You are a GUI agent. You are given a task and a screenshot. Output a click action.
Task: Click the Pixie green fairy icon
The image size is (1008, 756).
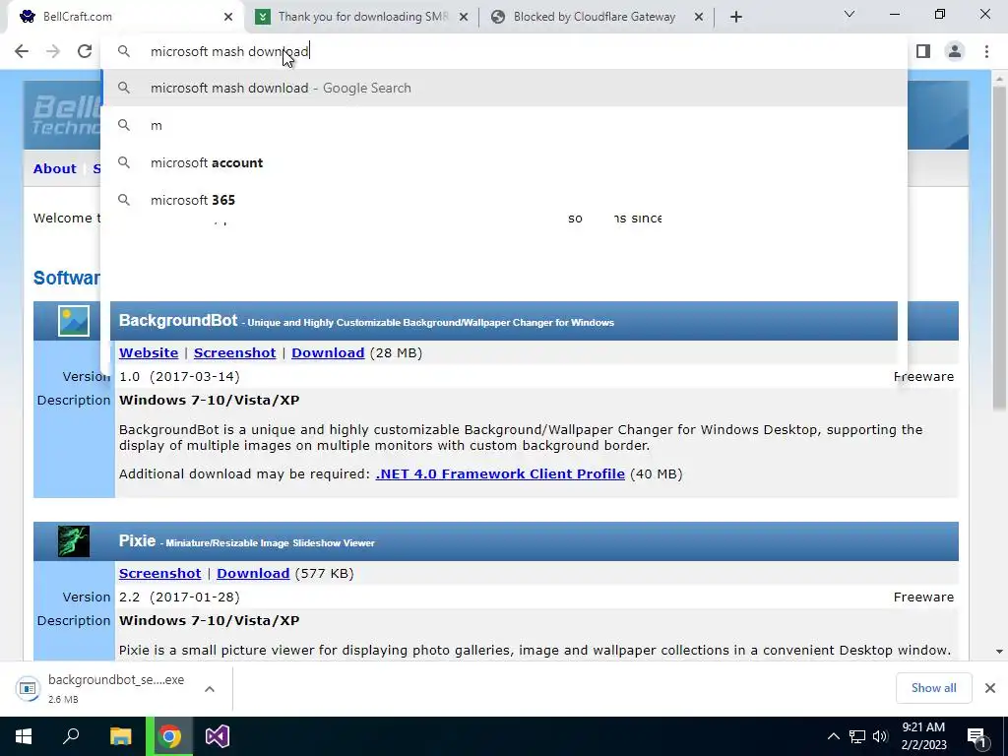[74, 541]
